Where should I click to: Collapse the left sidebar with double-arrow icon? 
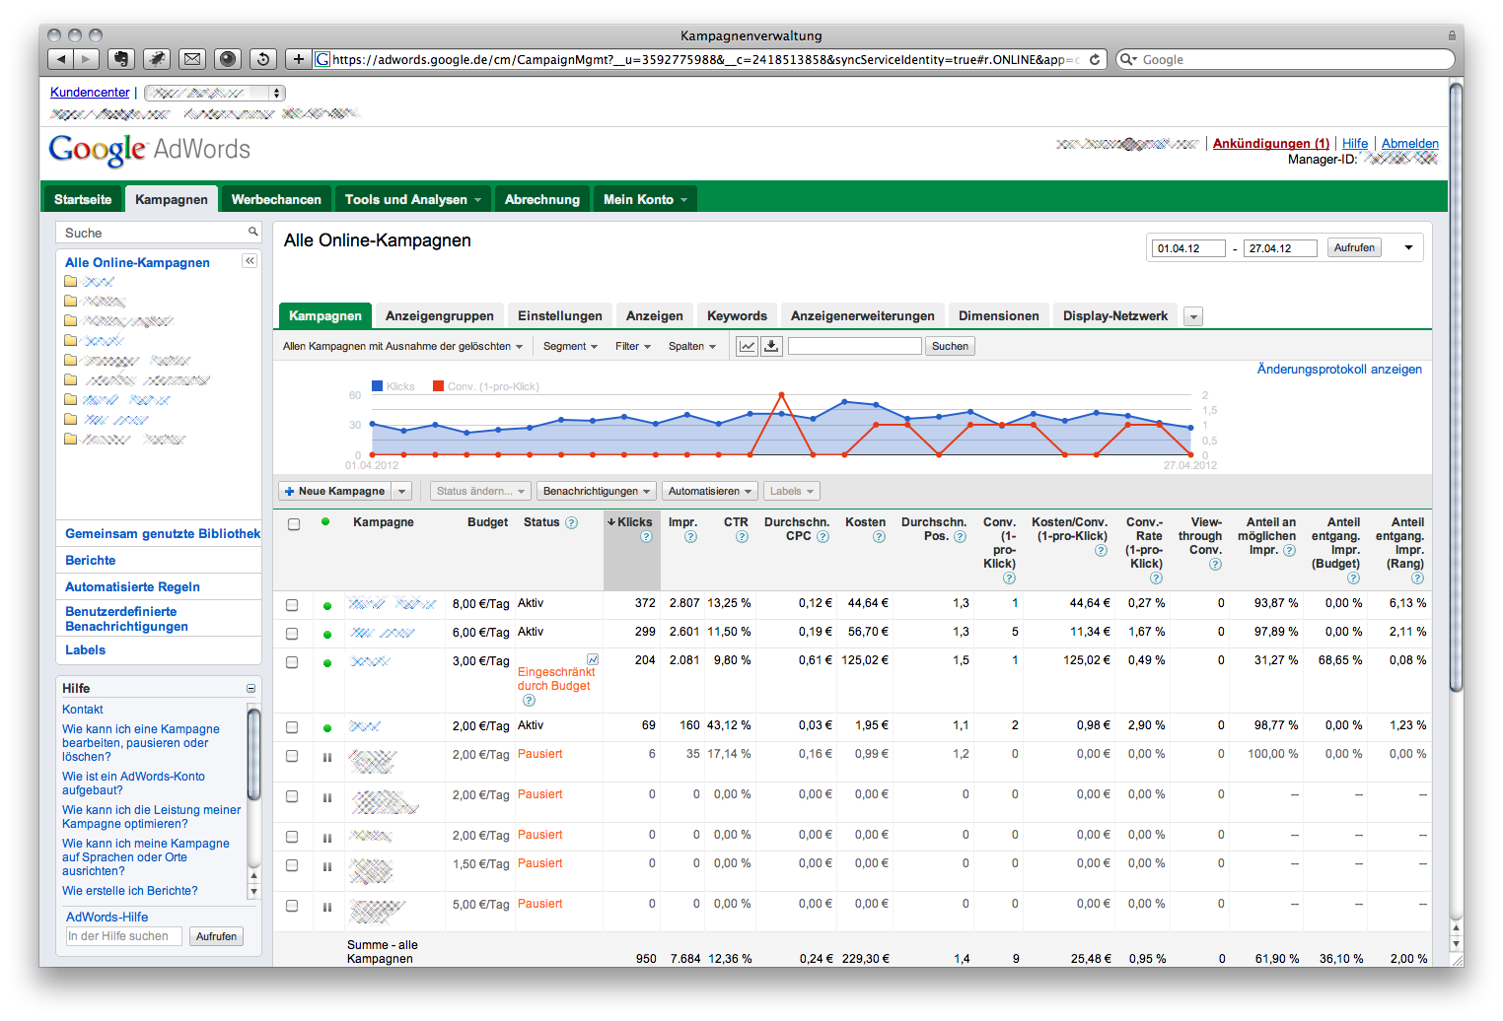pyautogui.click(x=250, y=261)
